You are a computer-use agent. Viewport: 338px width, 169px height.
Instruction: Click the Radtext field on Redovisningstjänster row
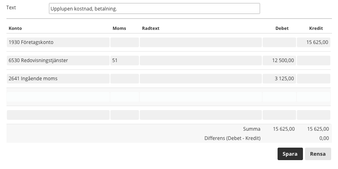click(201, 61)
